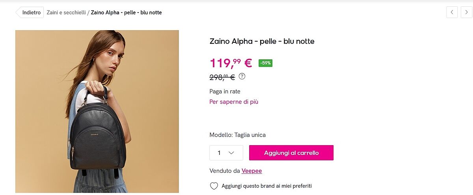Viewport: 473px width, 195px height.
Task: Go to previous product with left arrow
Action: [452, 12]
